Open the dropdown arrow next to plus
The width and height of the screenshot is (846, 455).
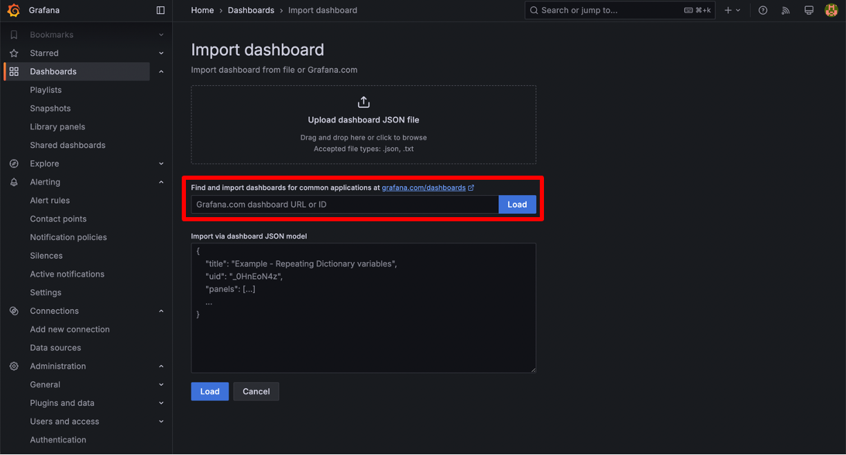point(738,10)
